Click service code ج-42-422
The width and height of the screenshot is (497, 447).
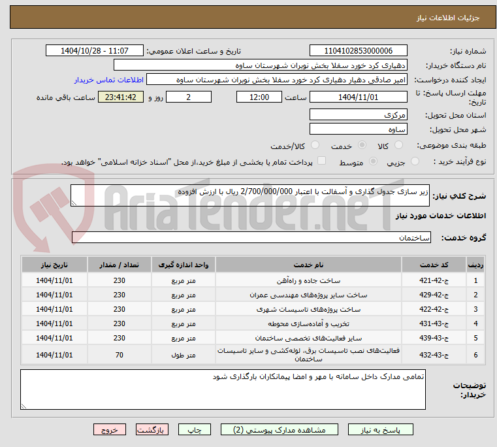(434, 309)
